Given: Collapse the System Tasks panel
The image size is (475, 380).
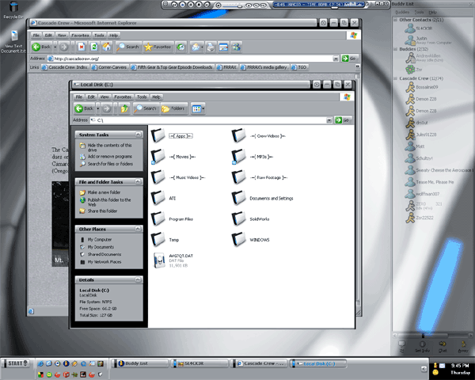Looking at the screenshot, I should pyautogui.click(x=139, y=135).
